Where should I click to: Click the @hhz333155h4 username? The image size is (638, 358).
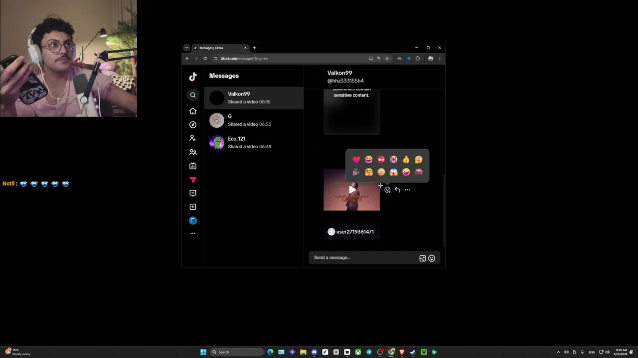(x=345, y=81)
